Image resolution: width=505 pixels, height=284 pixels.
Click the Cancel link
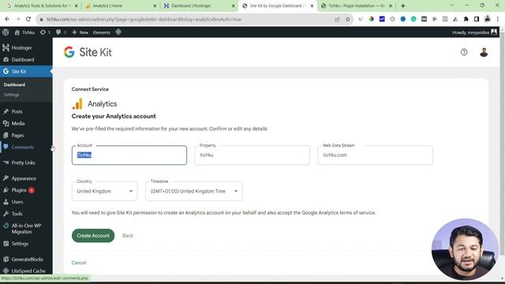coord(79,263)
